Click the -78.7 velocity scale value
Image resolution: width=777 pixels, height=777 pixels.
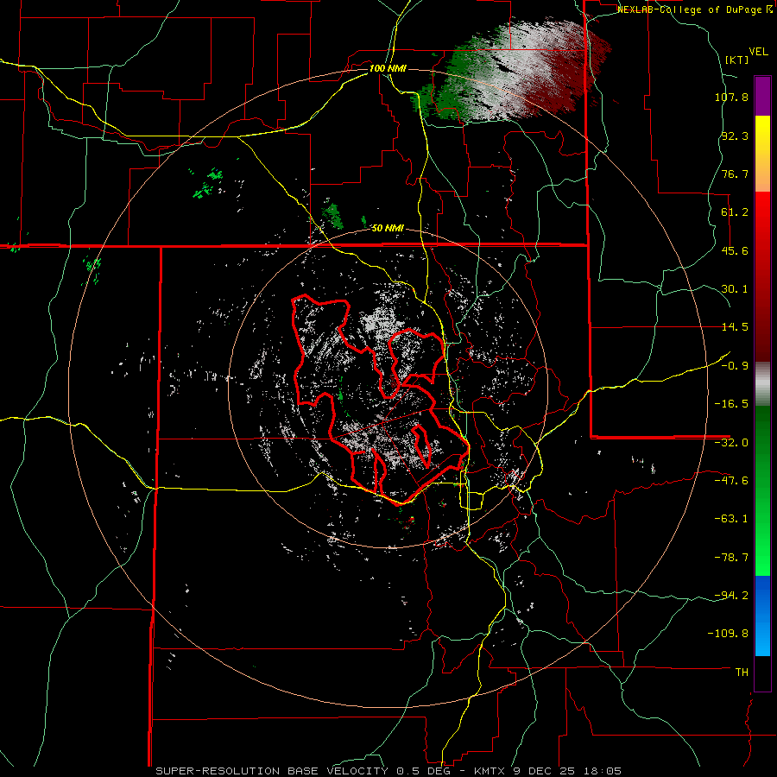[x=731, y=558]
